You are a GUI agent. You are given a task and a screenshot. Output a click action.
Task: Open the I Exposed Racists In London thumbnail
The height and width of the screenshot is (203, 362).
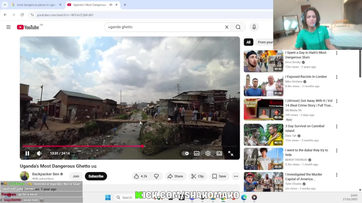click(x=263, y=85)
